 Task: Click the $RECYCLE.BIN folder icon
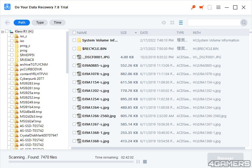click(x=79, y=49)
